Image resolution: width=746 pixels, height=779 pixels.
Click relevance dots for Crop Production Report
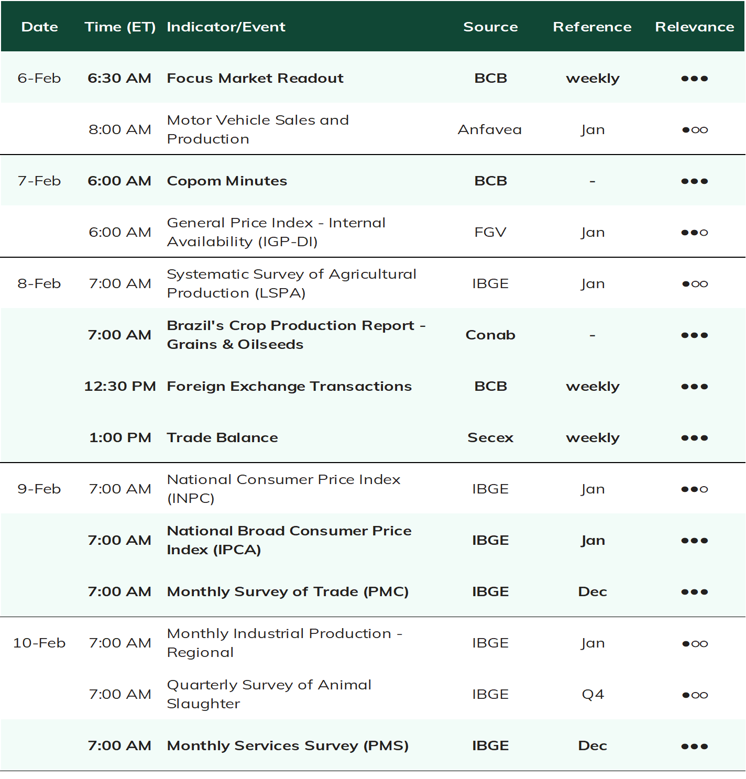[695, 335]
